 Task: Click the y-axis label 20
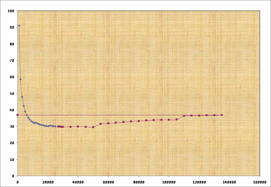tap(12, 143)
